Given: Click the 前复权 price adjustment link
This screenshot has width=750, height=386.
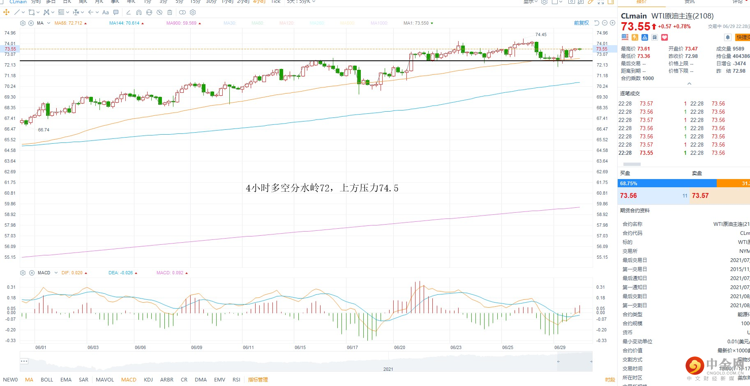Looking at the screenshot, I should [x=581, y=23].
